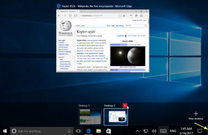Open the Edge Share icon
Image resolution: width=208 pixels, height=135 pixels.
pyautogui.click(x=141, y=16)
